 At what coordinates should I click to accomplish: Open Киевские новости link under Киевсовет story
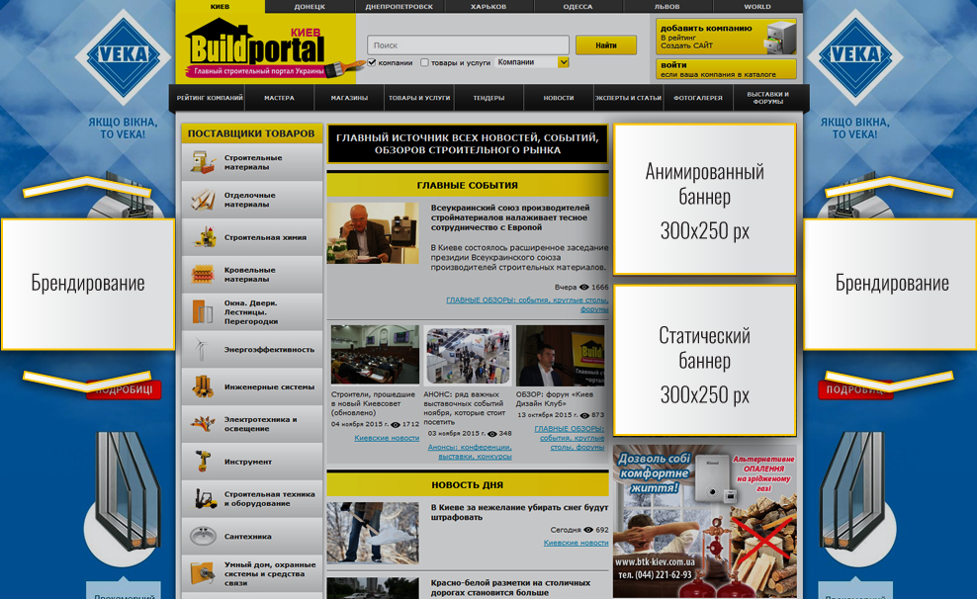387,438
